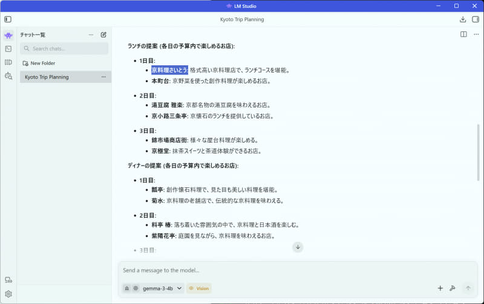Image resolution: width=484 pixels, height=304 pixels.
Task: Minimize the LM Studio window
Action: click(x=438, y=6)
